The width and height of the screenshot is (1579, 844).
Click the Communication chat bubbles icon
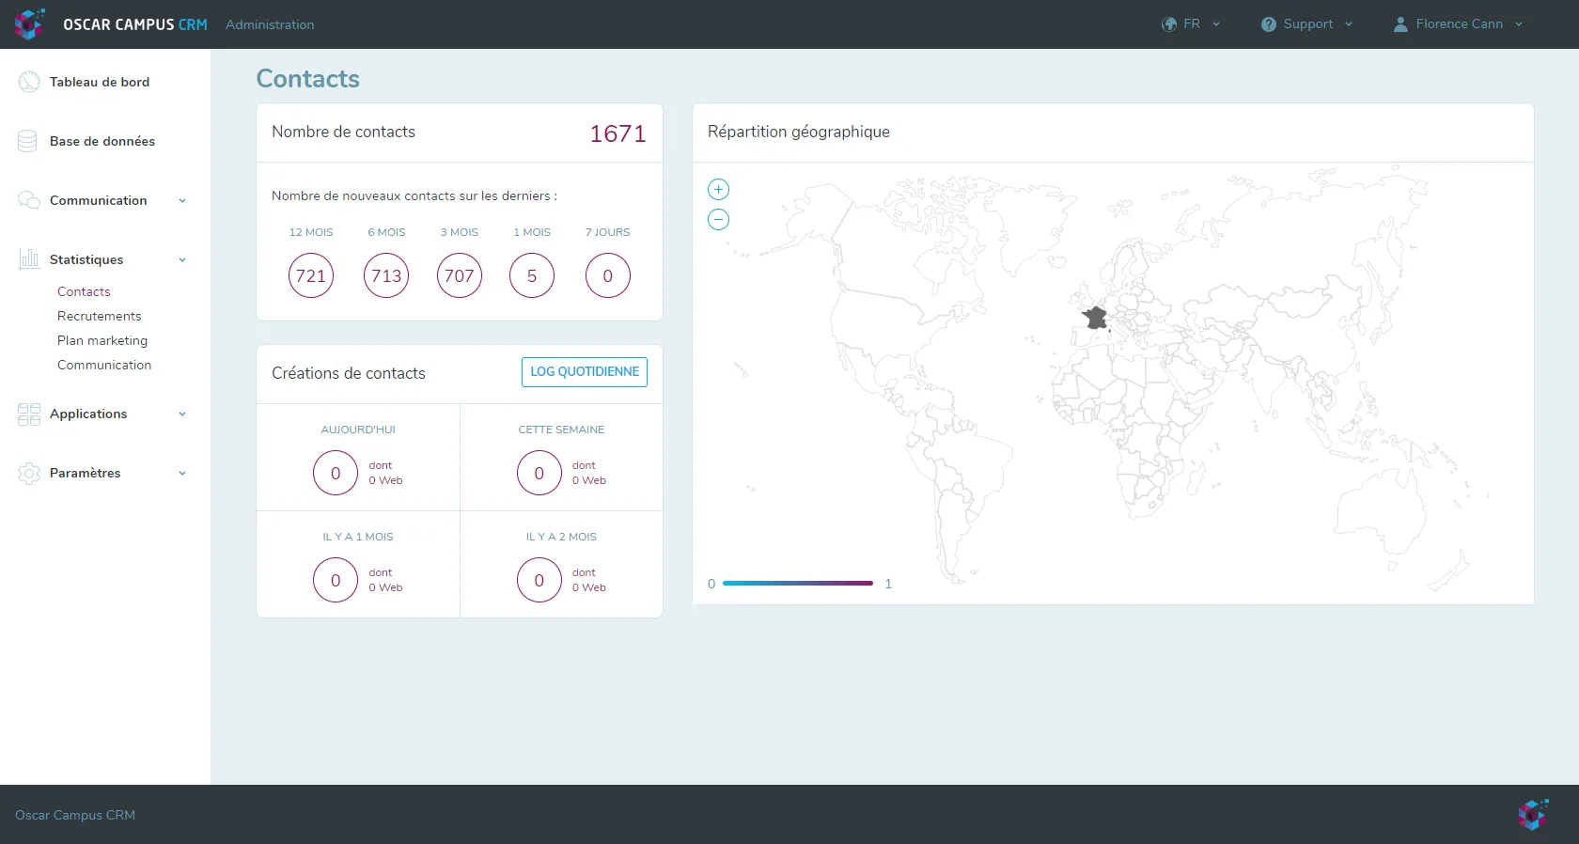click(29, 200)
